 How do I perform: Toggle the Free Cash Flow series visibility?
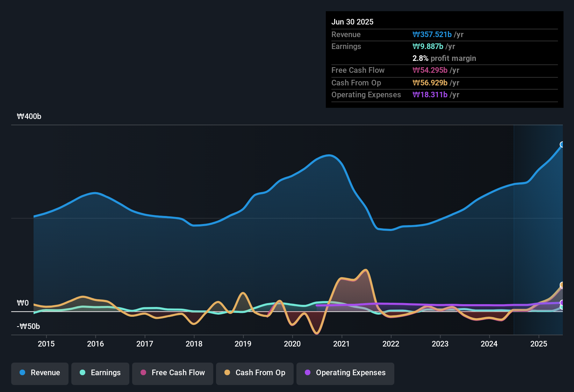(x=172, y=373)
